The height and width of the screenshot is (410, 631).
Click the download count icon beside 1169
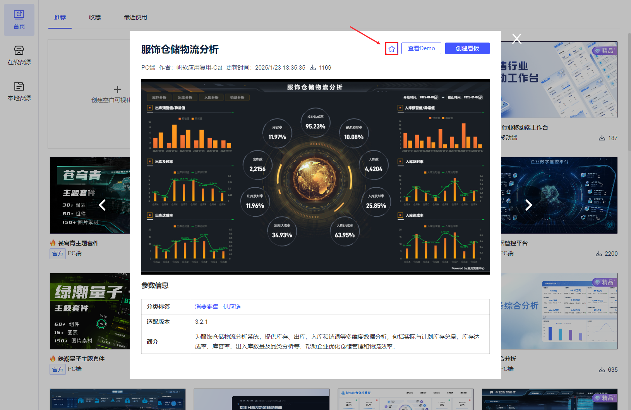313,68
